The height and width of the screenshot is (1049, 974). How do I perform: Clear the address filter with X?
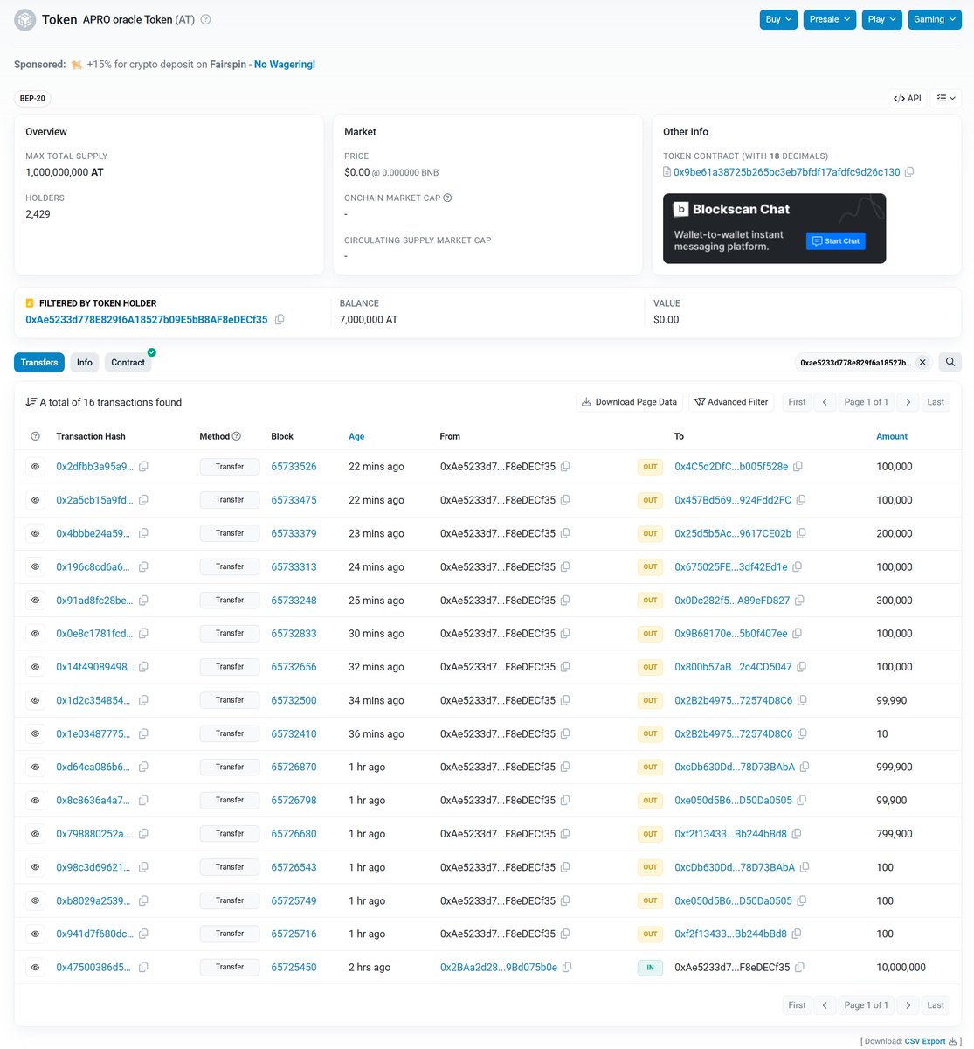[922, 362]
